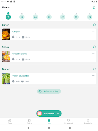98x131 pixels.
Task: Tap the Android back navigation button
Action: (x=28, y=128)
